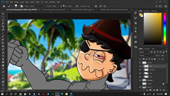Select the Brush tool in left toolbar
This screenshot has width=170, height=96.
point(3,33)
